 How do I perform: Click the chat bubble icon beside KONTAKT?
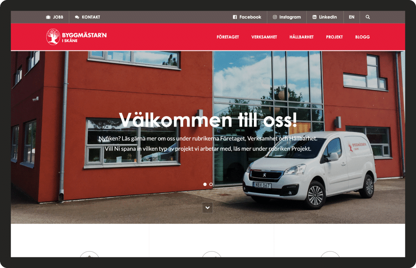tap(77, 17)
